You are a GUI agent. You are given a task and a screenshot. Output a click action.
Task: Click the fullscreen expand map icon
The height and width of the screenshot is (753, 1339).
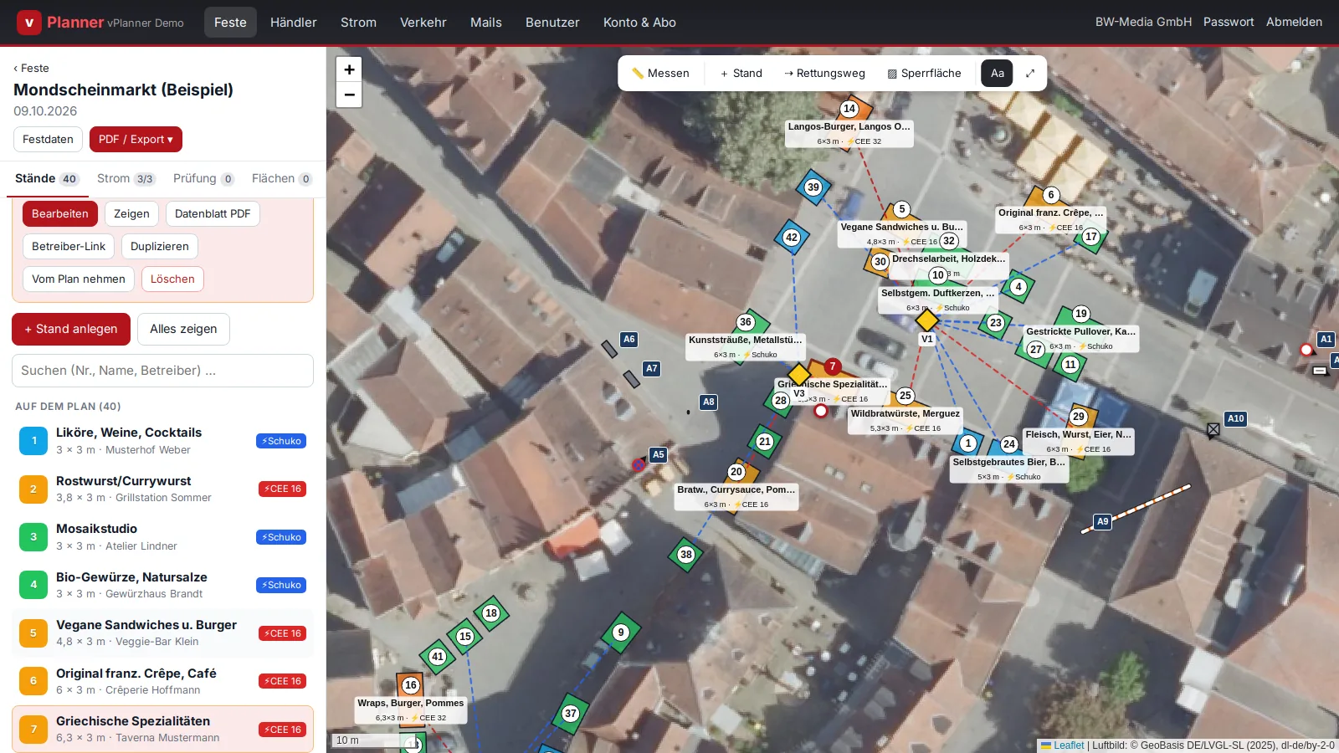pyautogui.click(x=1030, y=74)
